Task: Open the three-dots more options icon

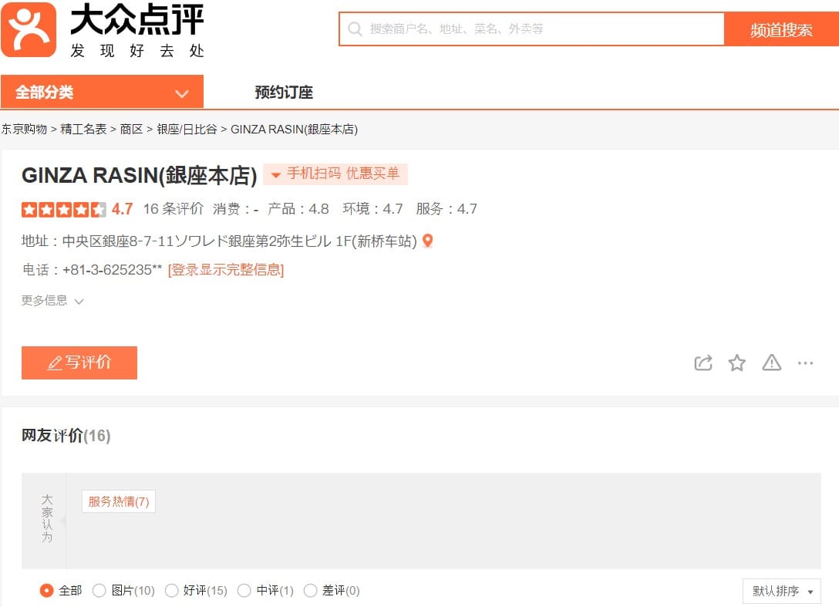Action: (805, 363)
